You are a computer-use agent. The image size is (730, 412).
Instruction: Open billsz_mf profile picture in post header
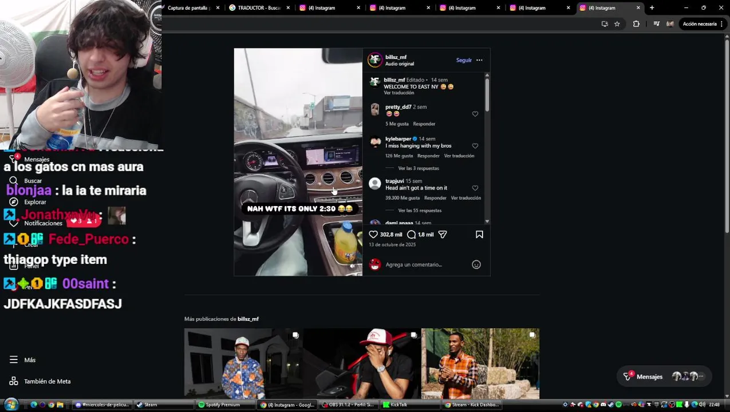(x=375, y=60)
